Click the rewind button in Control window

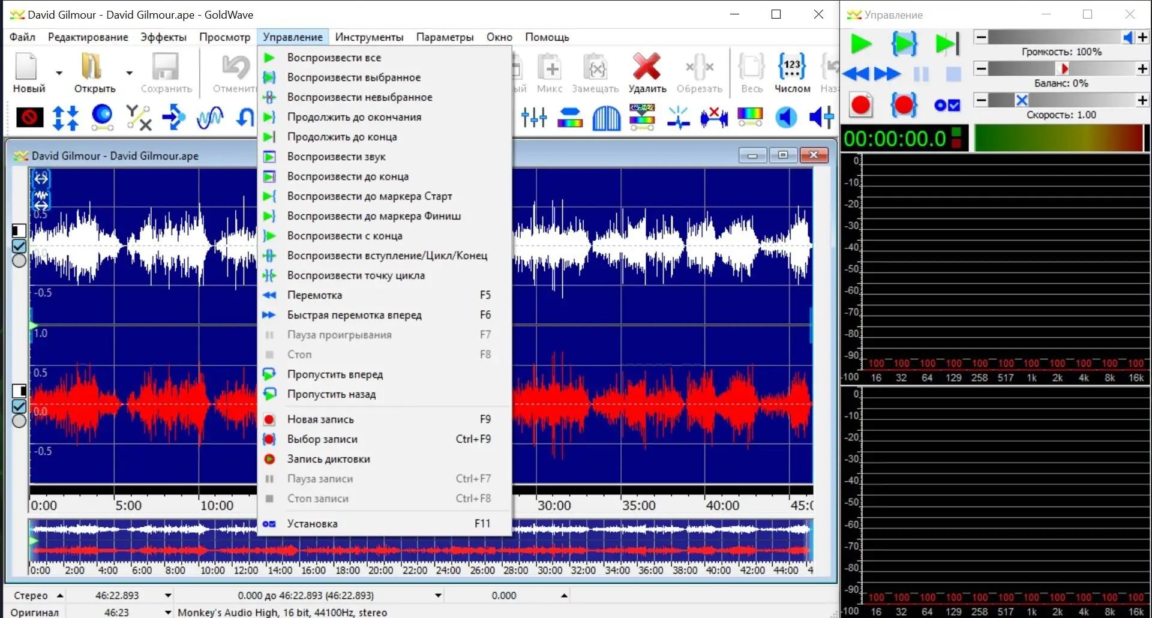pyautogui.click(x=856, y=74)
